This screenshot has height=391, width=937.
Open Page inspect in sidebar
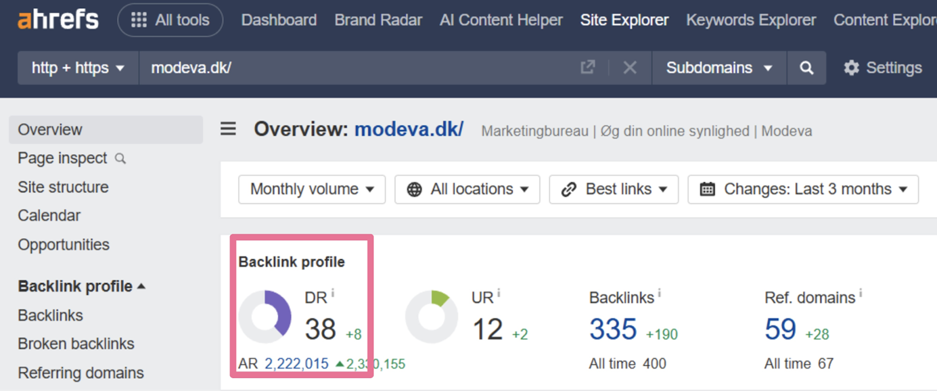pyautogui.click(x=63, y=158)
